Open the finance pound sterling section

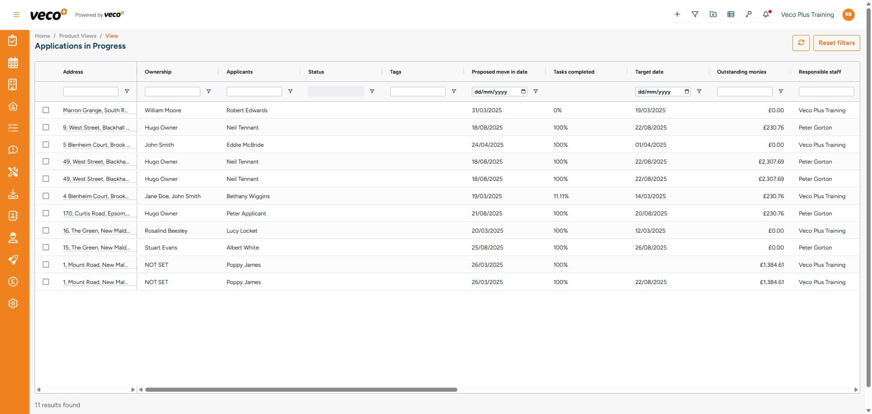coord(13,281)
